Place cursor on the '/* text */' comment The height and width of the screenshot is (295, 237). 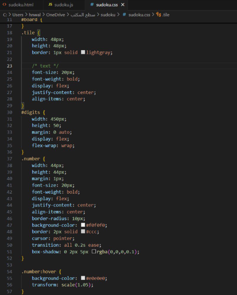(x=45, y=66)
